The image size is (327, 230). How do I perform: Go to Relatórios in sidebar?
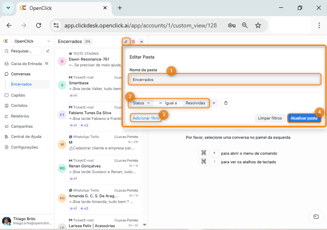tap(20, 116)
